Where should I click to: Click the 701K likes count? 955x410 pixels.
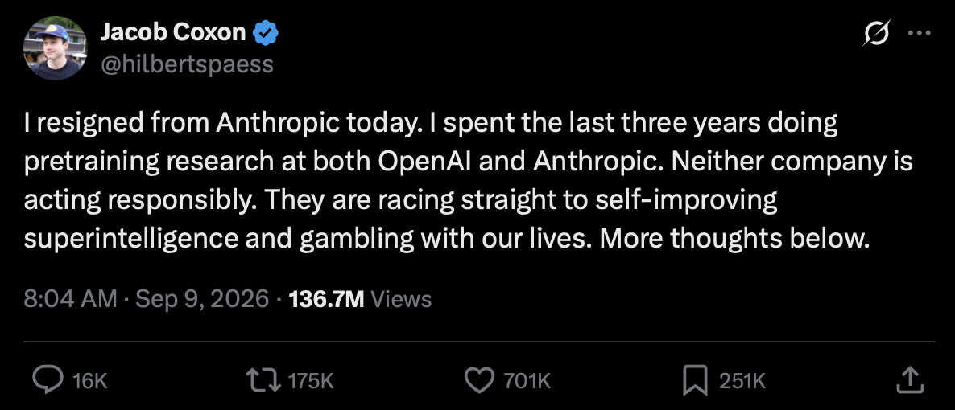(527, 381)
